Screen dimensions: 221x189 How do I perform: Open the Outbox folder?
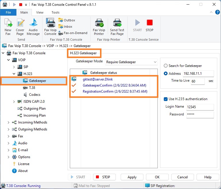coord(67,20)
